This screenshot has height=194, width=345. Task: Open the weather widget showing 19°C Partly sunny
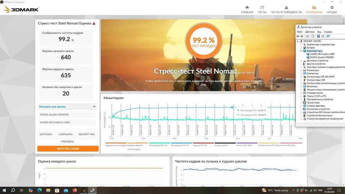[x=275, y=190]
